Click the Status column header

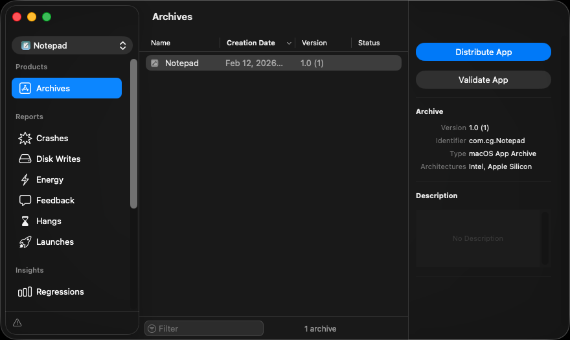click(369, 43)
